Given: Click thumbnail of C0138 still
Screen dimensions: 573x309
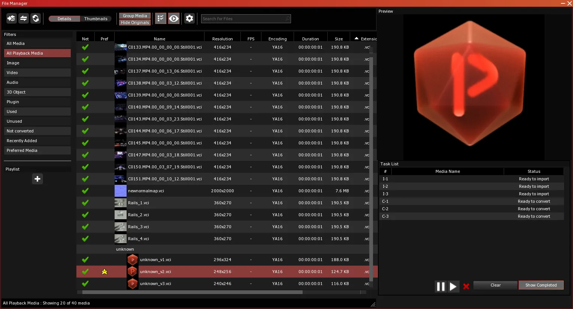Looking at the screenshot, I should pyautogui.click(x=121, y=83).
